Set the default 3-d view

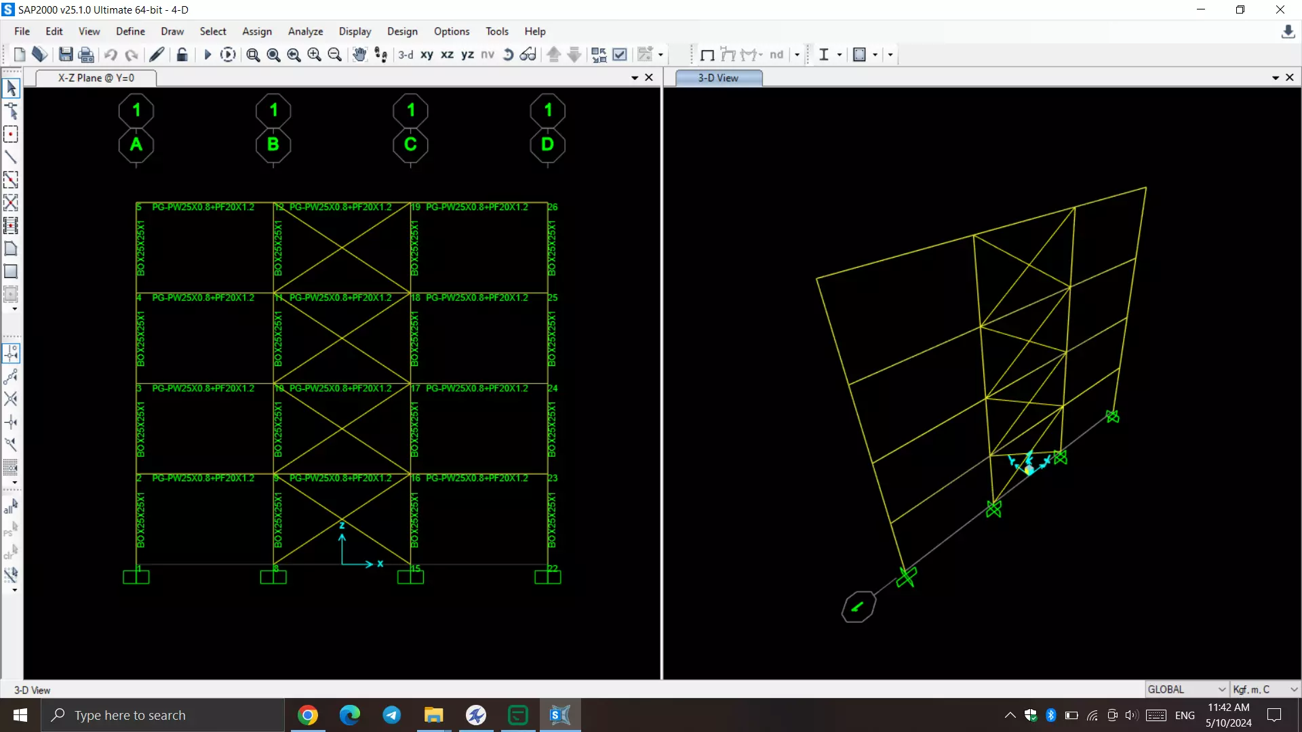click(406, 55)
